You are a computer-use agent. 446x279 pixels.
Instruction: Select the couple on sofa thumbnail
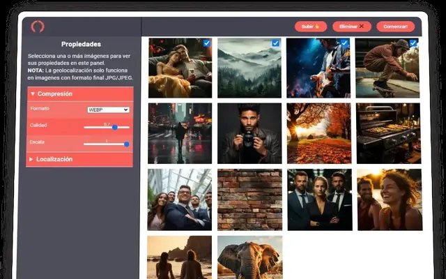click(180, 68)
